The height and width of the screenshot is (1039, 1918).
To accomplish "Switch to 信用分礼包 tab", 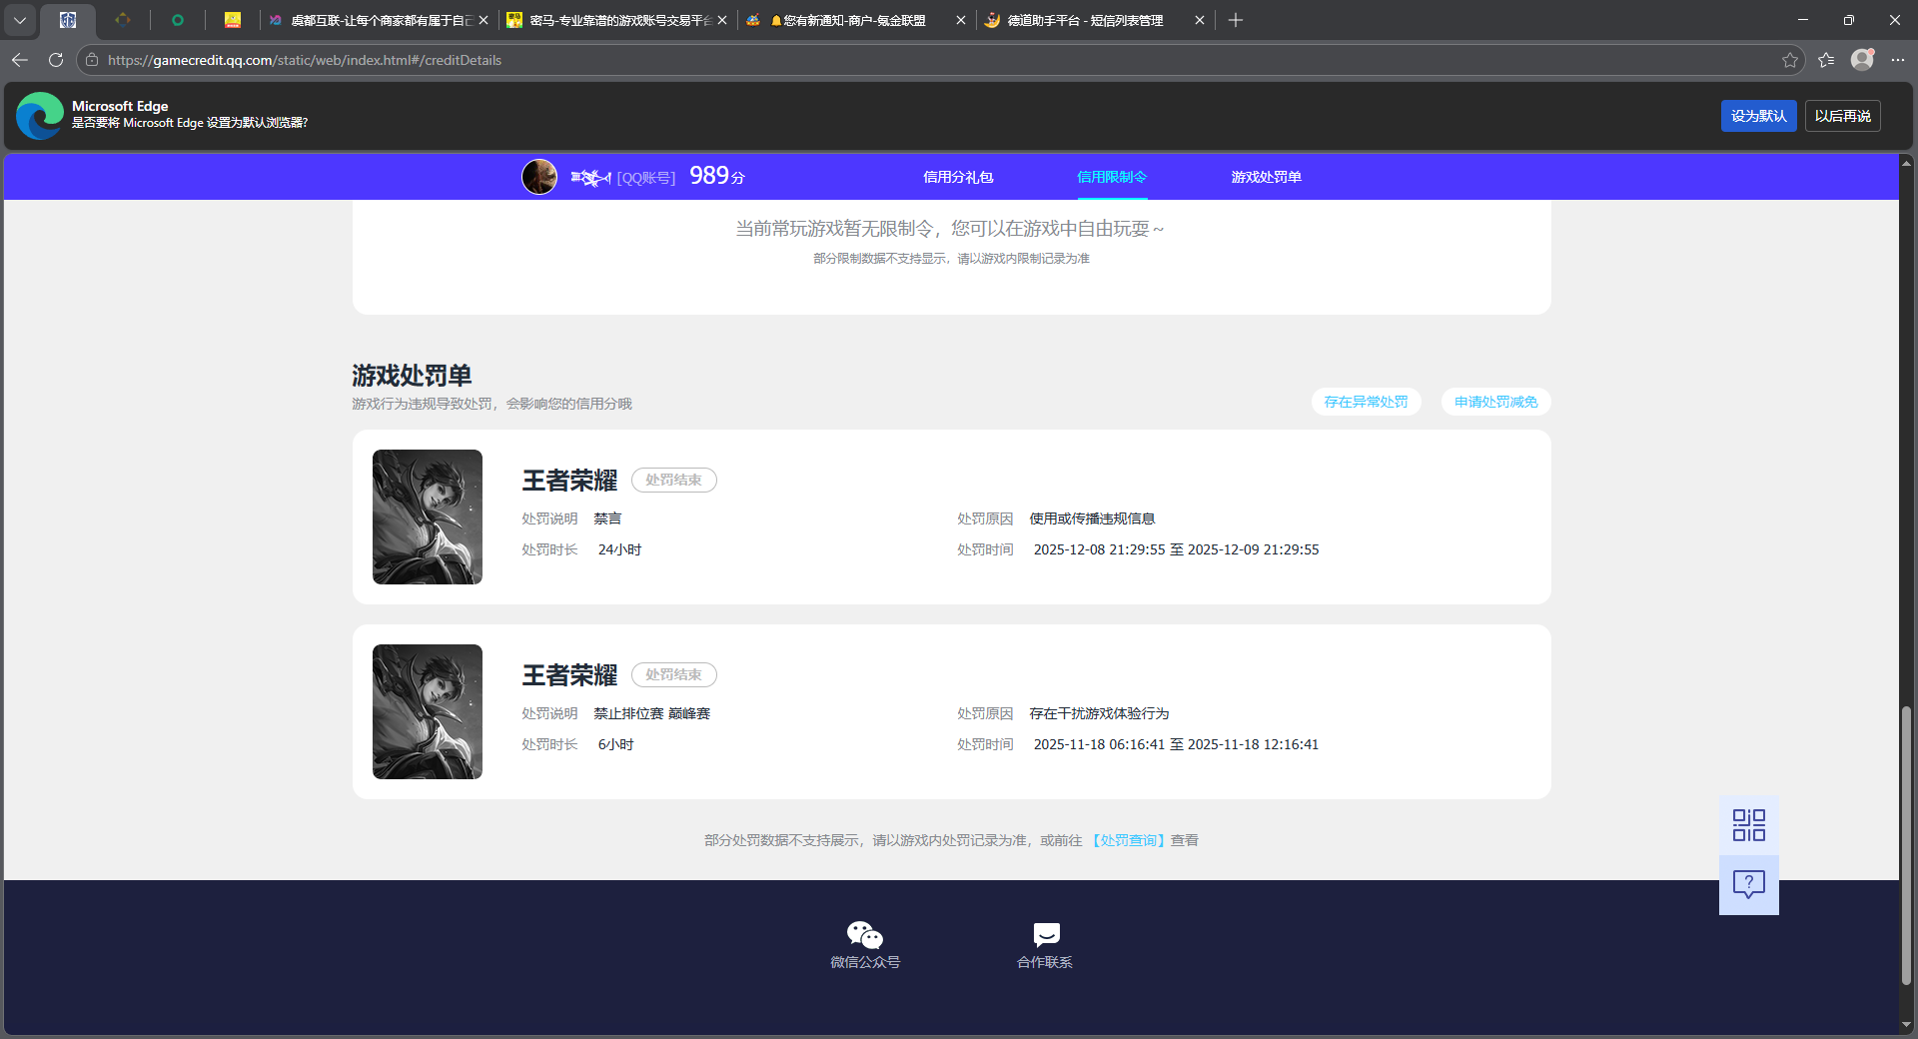I will [x=957, y=177].
